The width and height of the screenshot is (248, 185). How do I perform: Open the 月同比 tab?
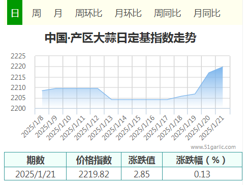[207, 13]
